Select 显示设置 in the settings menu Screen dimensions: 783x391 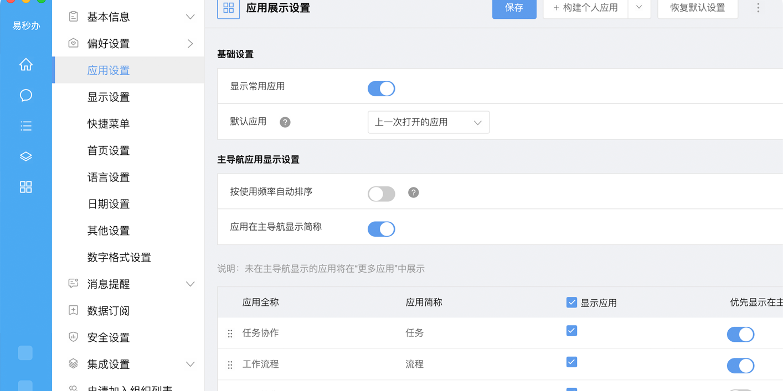[109, 97]
